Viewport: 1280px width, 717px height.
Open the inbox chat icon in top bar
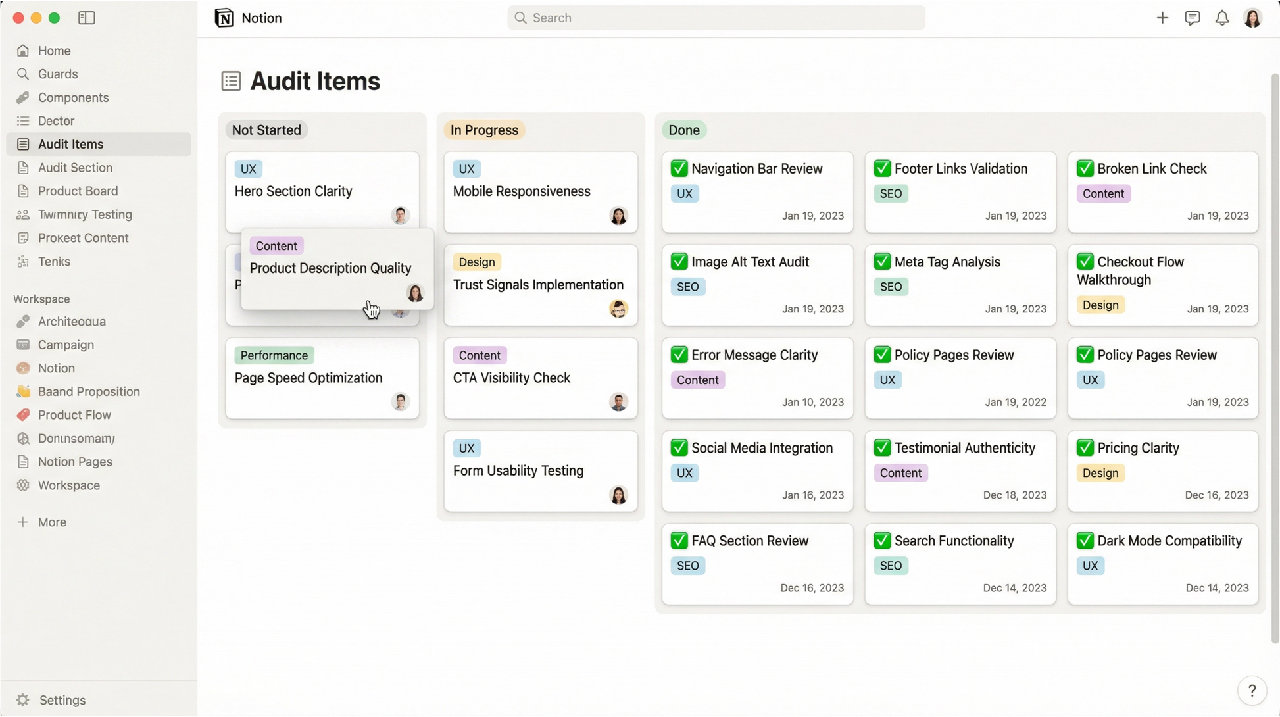(1192, 18)
